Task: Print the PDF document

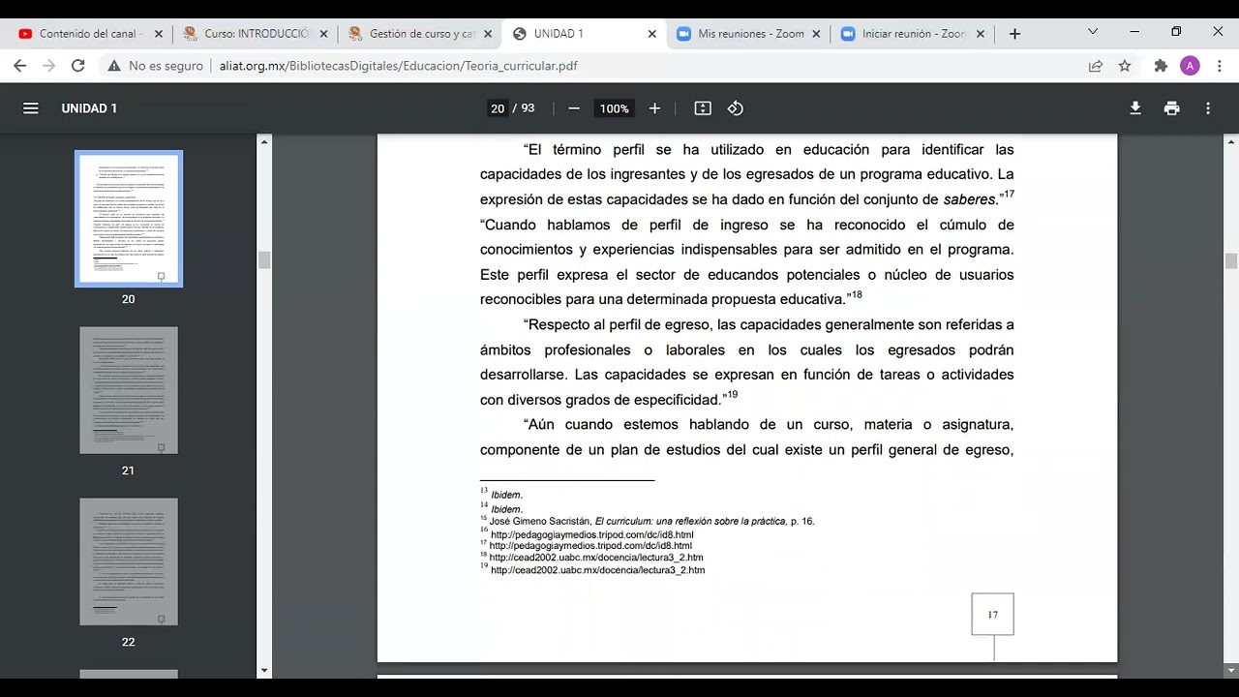Action: [x=1171, y=108]
